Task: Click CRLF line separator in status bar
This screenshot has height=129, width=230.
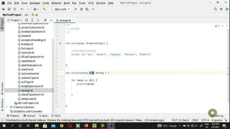Action: 195,120
